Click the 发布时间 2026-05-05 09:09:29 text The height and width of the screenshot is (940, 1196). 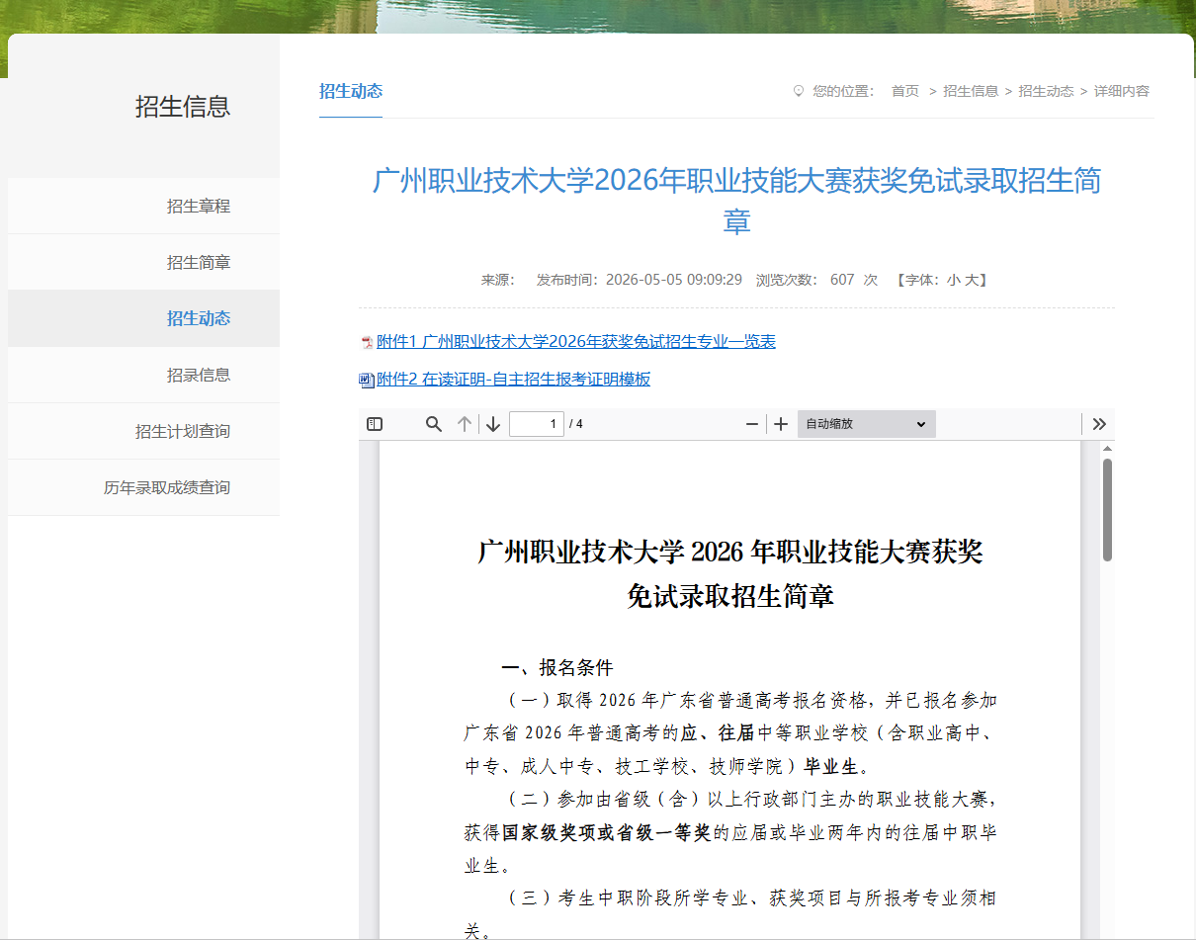640,280
